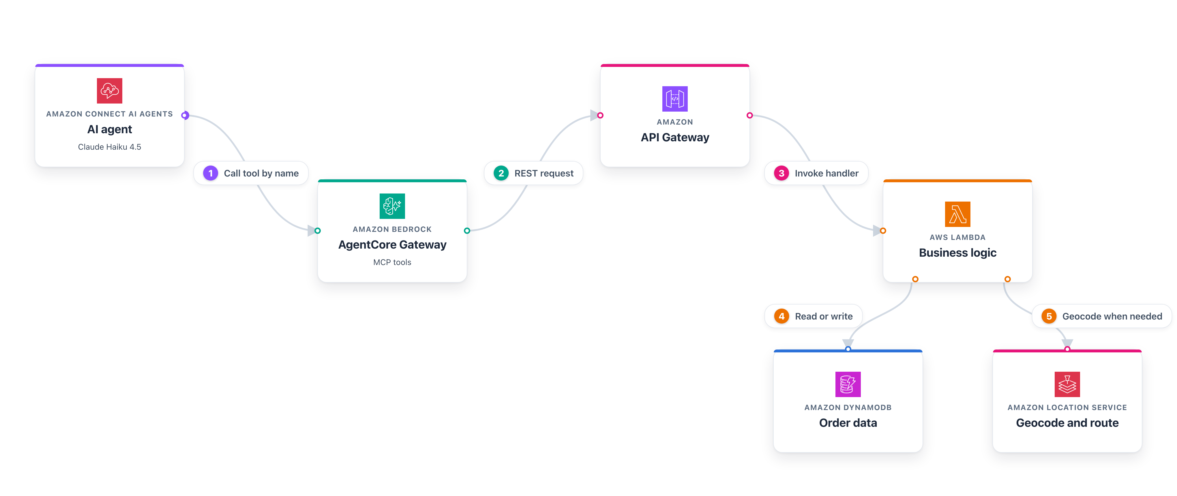Click the pink top port on Geocode and route

(1067, 349)
